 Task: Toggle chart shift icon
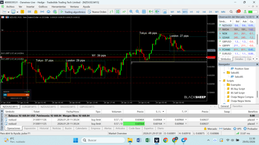pos(157,12)
